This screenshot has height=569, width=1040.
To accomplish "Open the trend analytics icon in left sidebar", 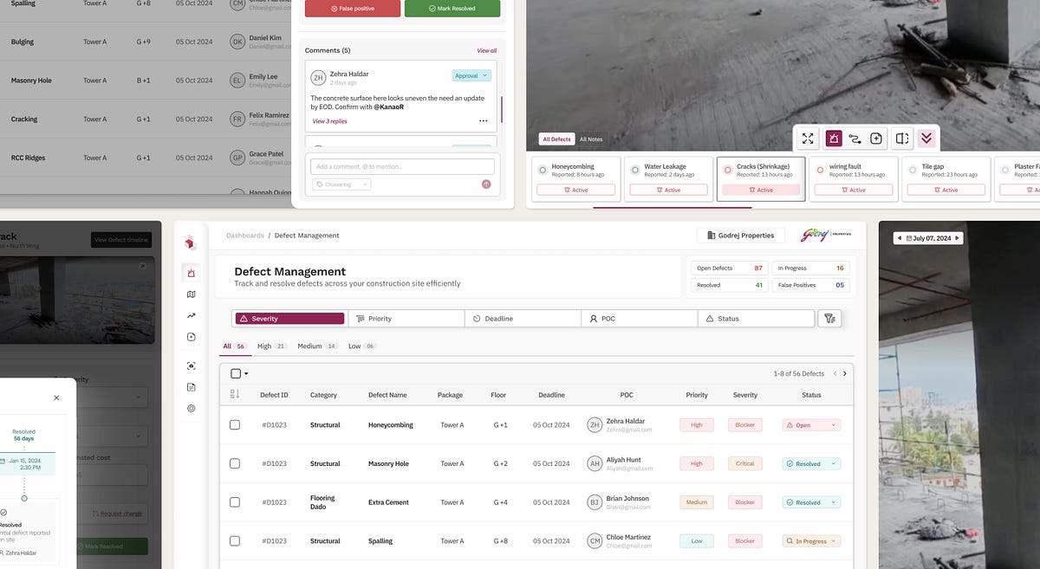I will [192, 316].
